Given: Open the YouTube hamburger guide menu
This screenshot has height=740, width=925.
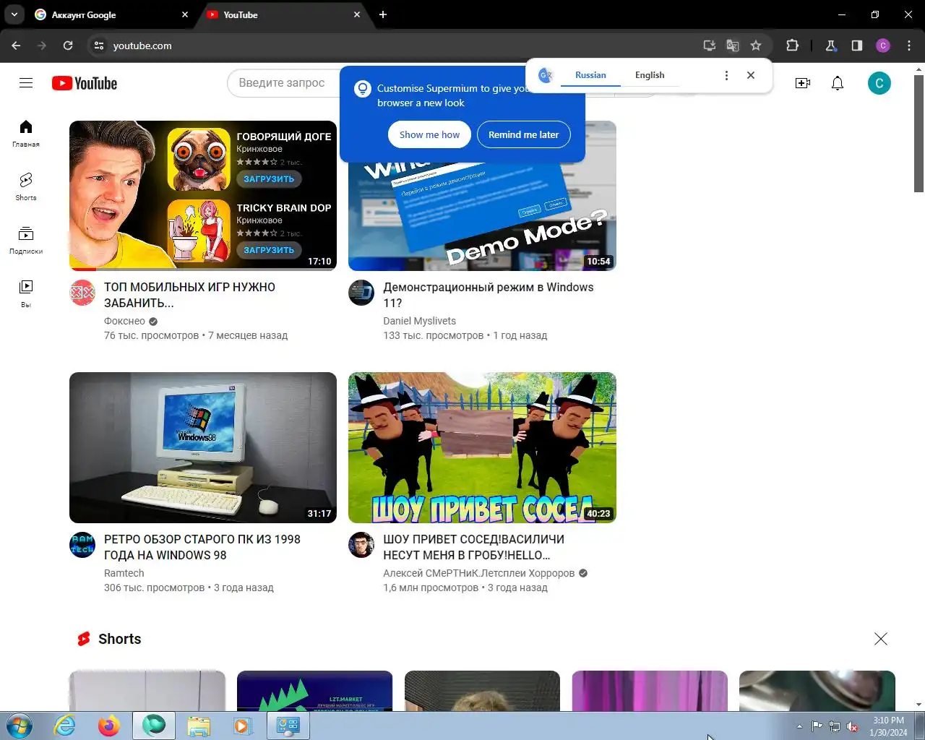Looking at the screenshot, I should tap(26, 83).
